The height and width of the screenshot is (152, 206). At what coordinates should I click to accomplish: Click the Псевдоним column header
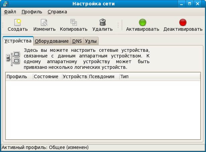[103, 77]
